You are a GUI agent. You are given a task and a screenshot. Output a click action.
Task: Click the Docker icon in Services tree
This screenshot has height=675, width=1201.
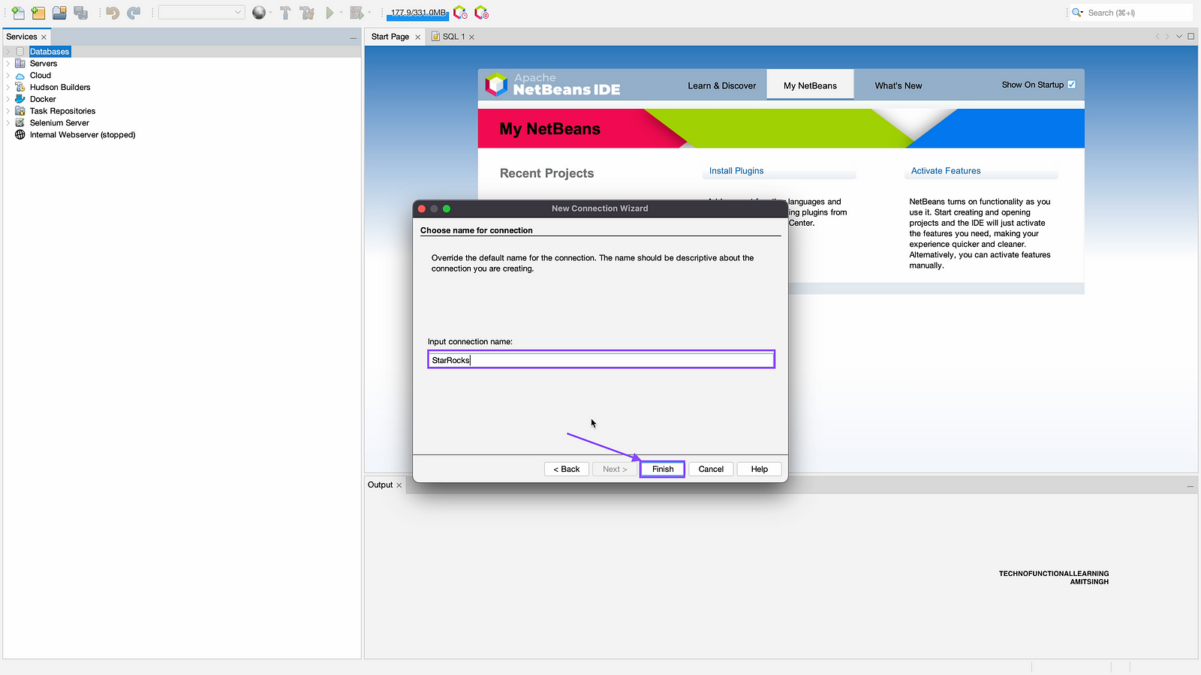coord(20,99)
